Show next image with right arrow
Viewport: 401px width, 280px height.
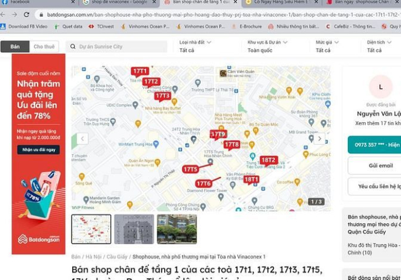tap(320, 139)
